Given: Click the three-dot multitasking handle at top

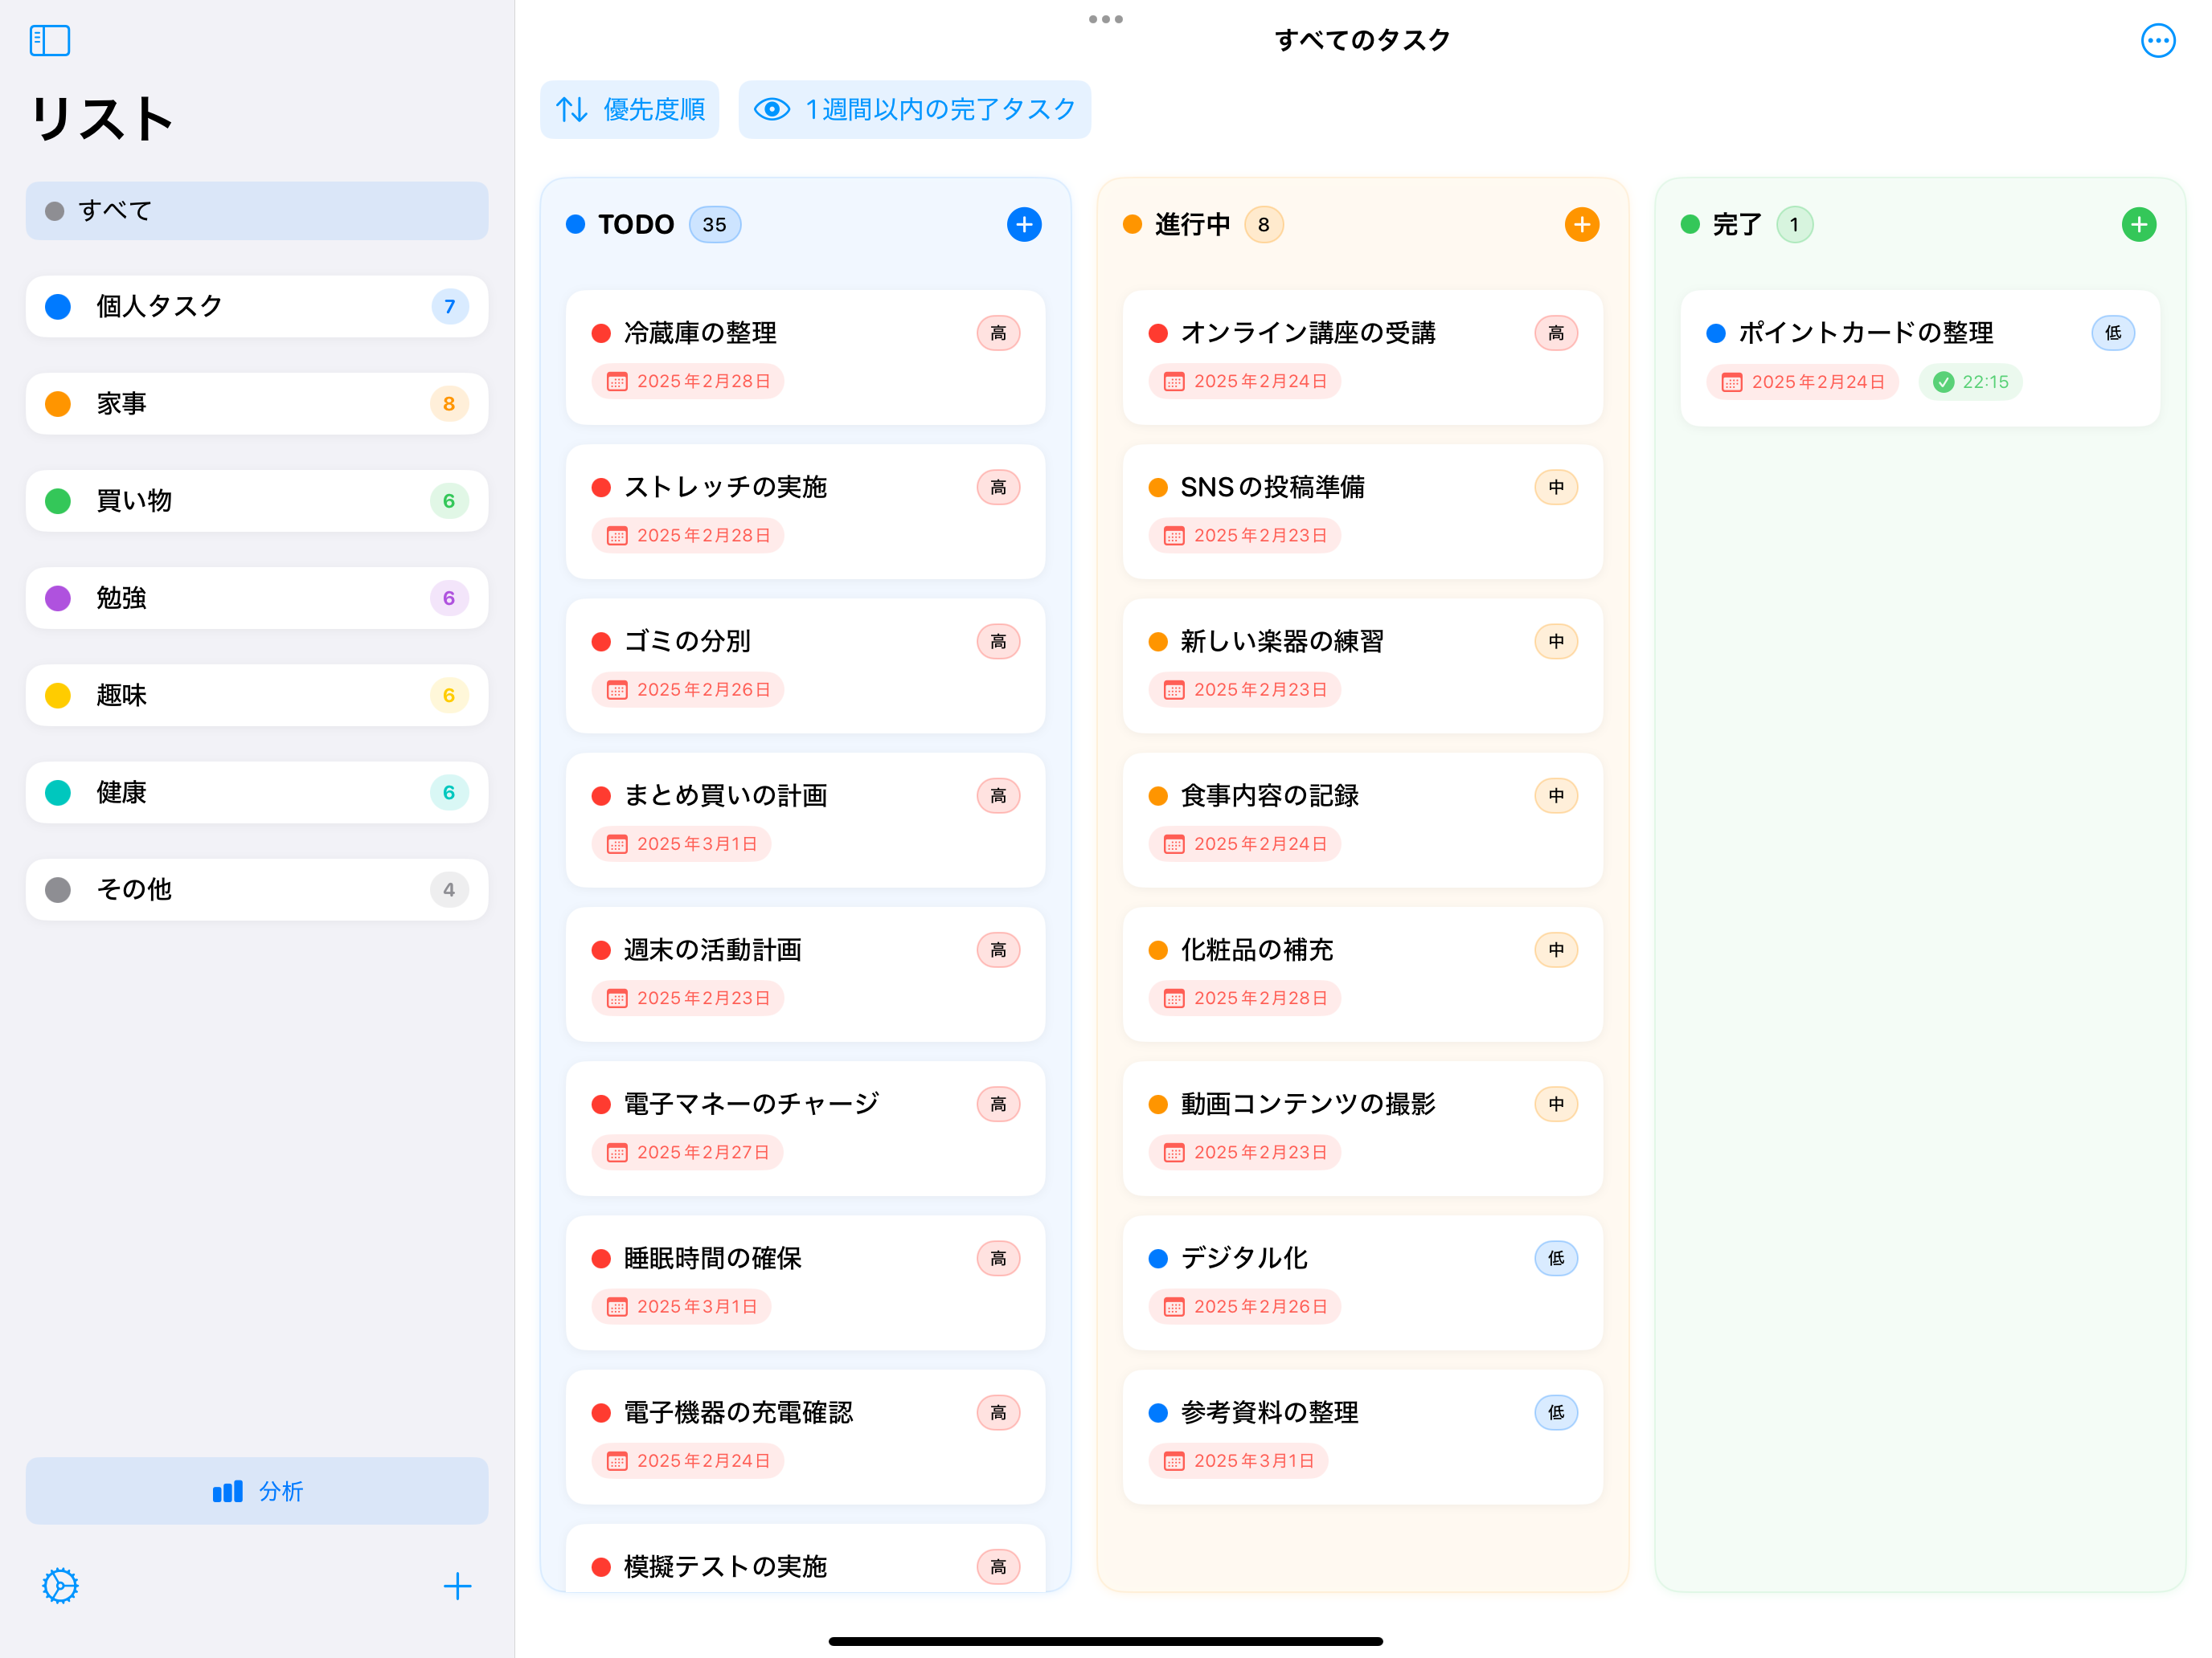Looking at the screenshot, I should pos(1106,19).
